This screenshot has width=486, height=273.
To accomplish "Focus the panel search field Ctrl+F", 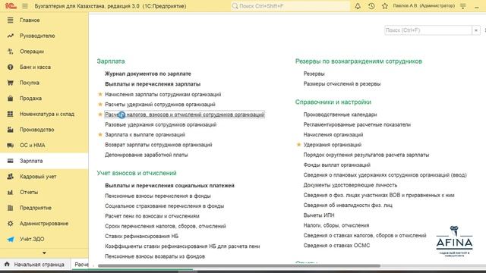I will point(428,30).
